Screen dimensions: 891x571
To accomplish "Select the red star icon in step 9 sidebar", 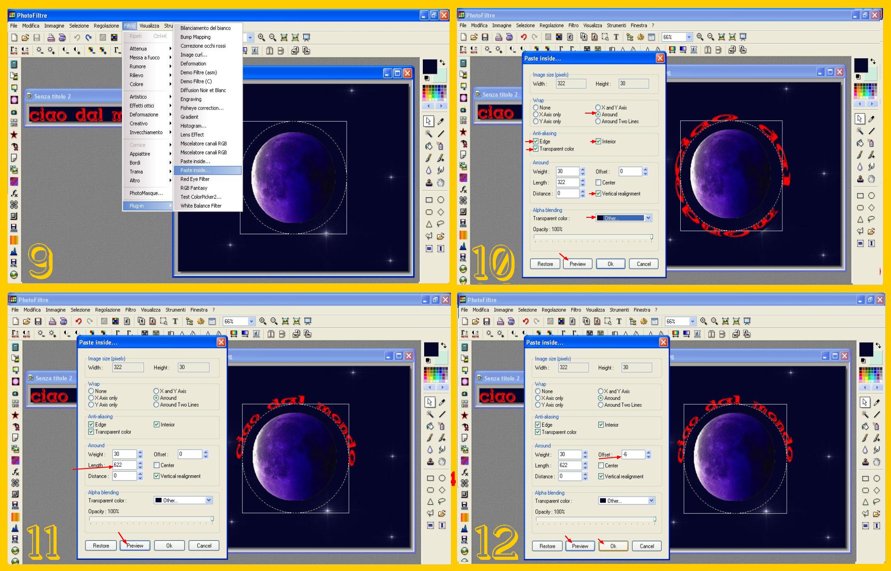I will point(14,135).
